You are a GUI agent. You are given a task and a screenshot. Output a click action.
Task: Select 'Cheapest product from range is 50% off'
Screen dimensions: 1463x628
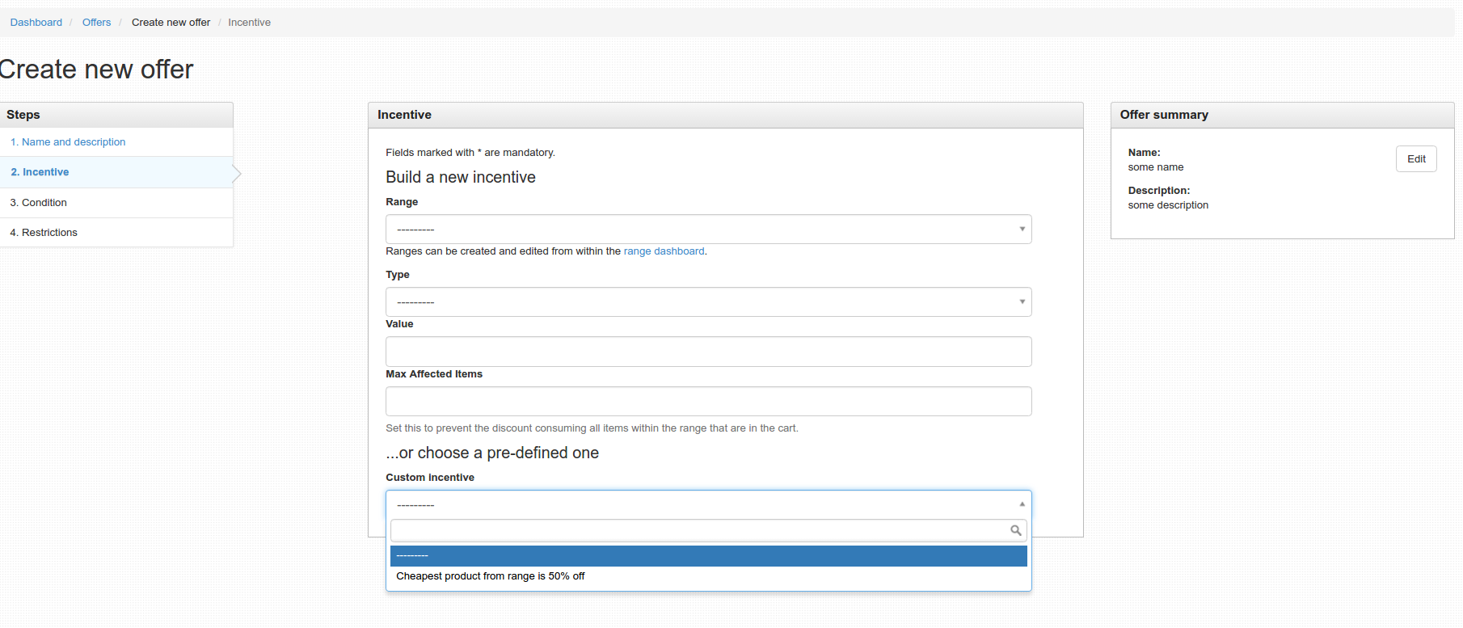pyautogui.click(x=491, y=576)
